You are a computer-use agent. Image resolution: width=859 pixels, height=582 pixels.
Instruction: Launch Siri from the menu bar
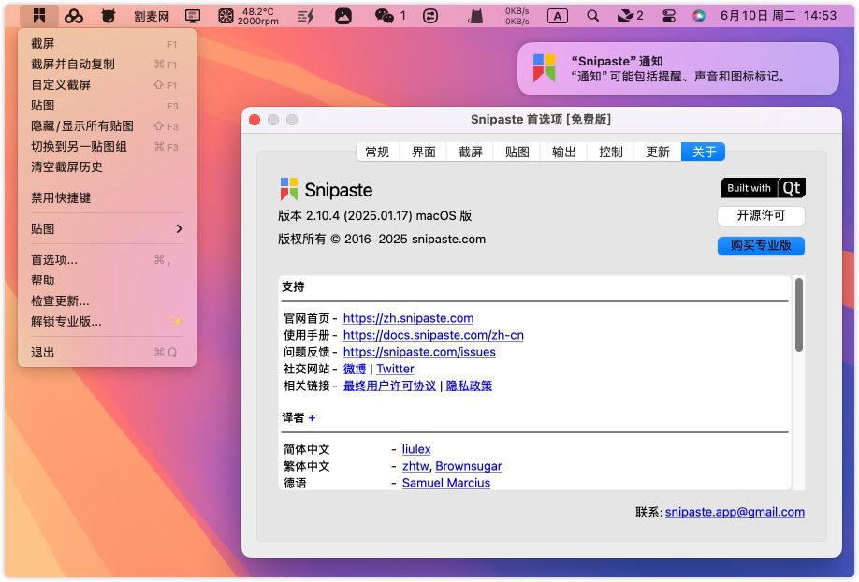[698, 17]
